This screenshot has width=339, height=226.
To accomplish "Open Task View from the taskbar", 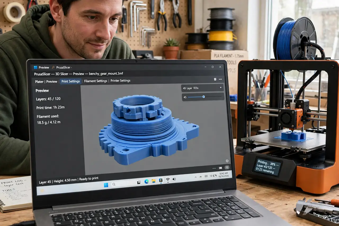I will point(139,182).
